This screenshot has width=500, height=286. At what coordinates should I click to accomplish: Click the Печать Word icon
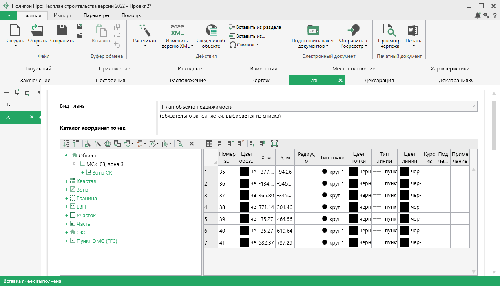(x=413, y=31)
